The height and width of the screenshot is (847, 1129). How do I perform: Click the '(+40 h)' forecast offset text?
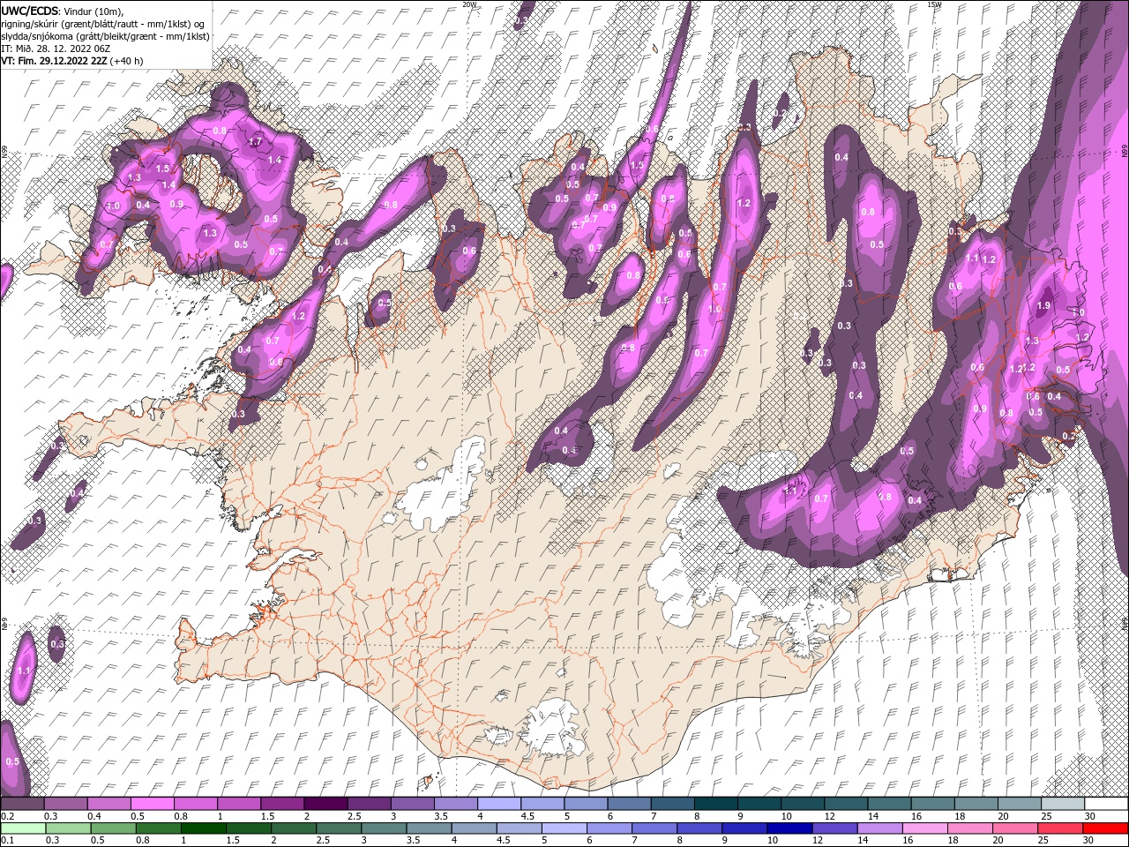127,61
